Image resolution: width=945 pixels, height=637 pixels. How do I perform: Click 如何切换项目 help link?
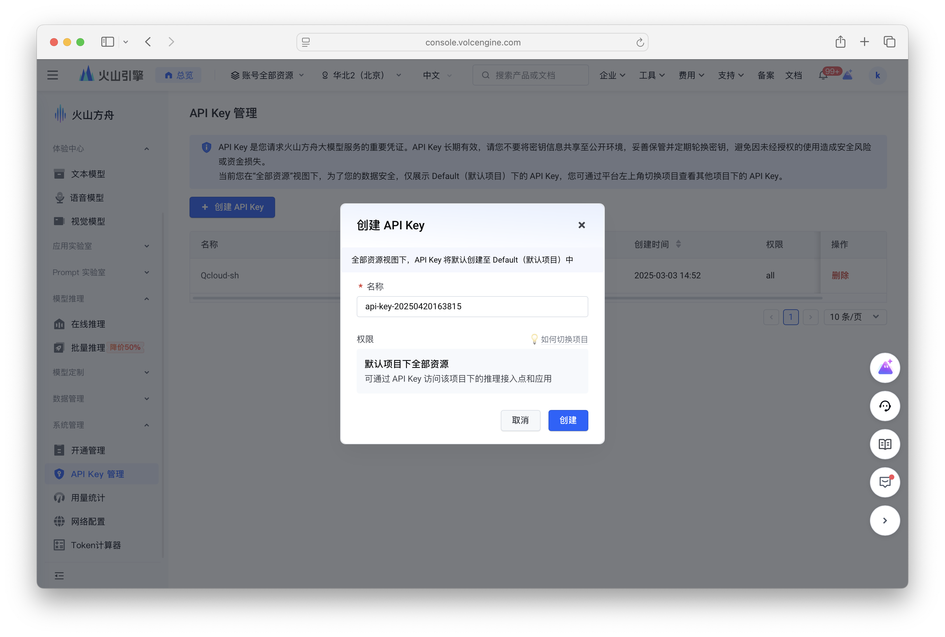pyautogui.click(x=564, y=339)
